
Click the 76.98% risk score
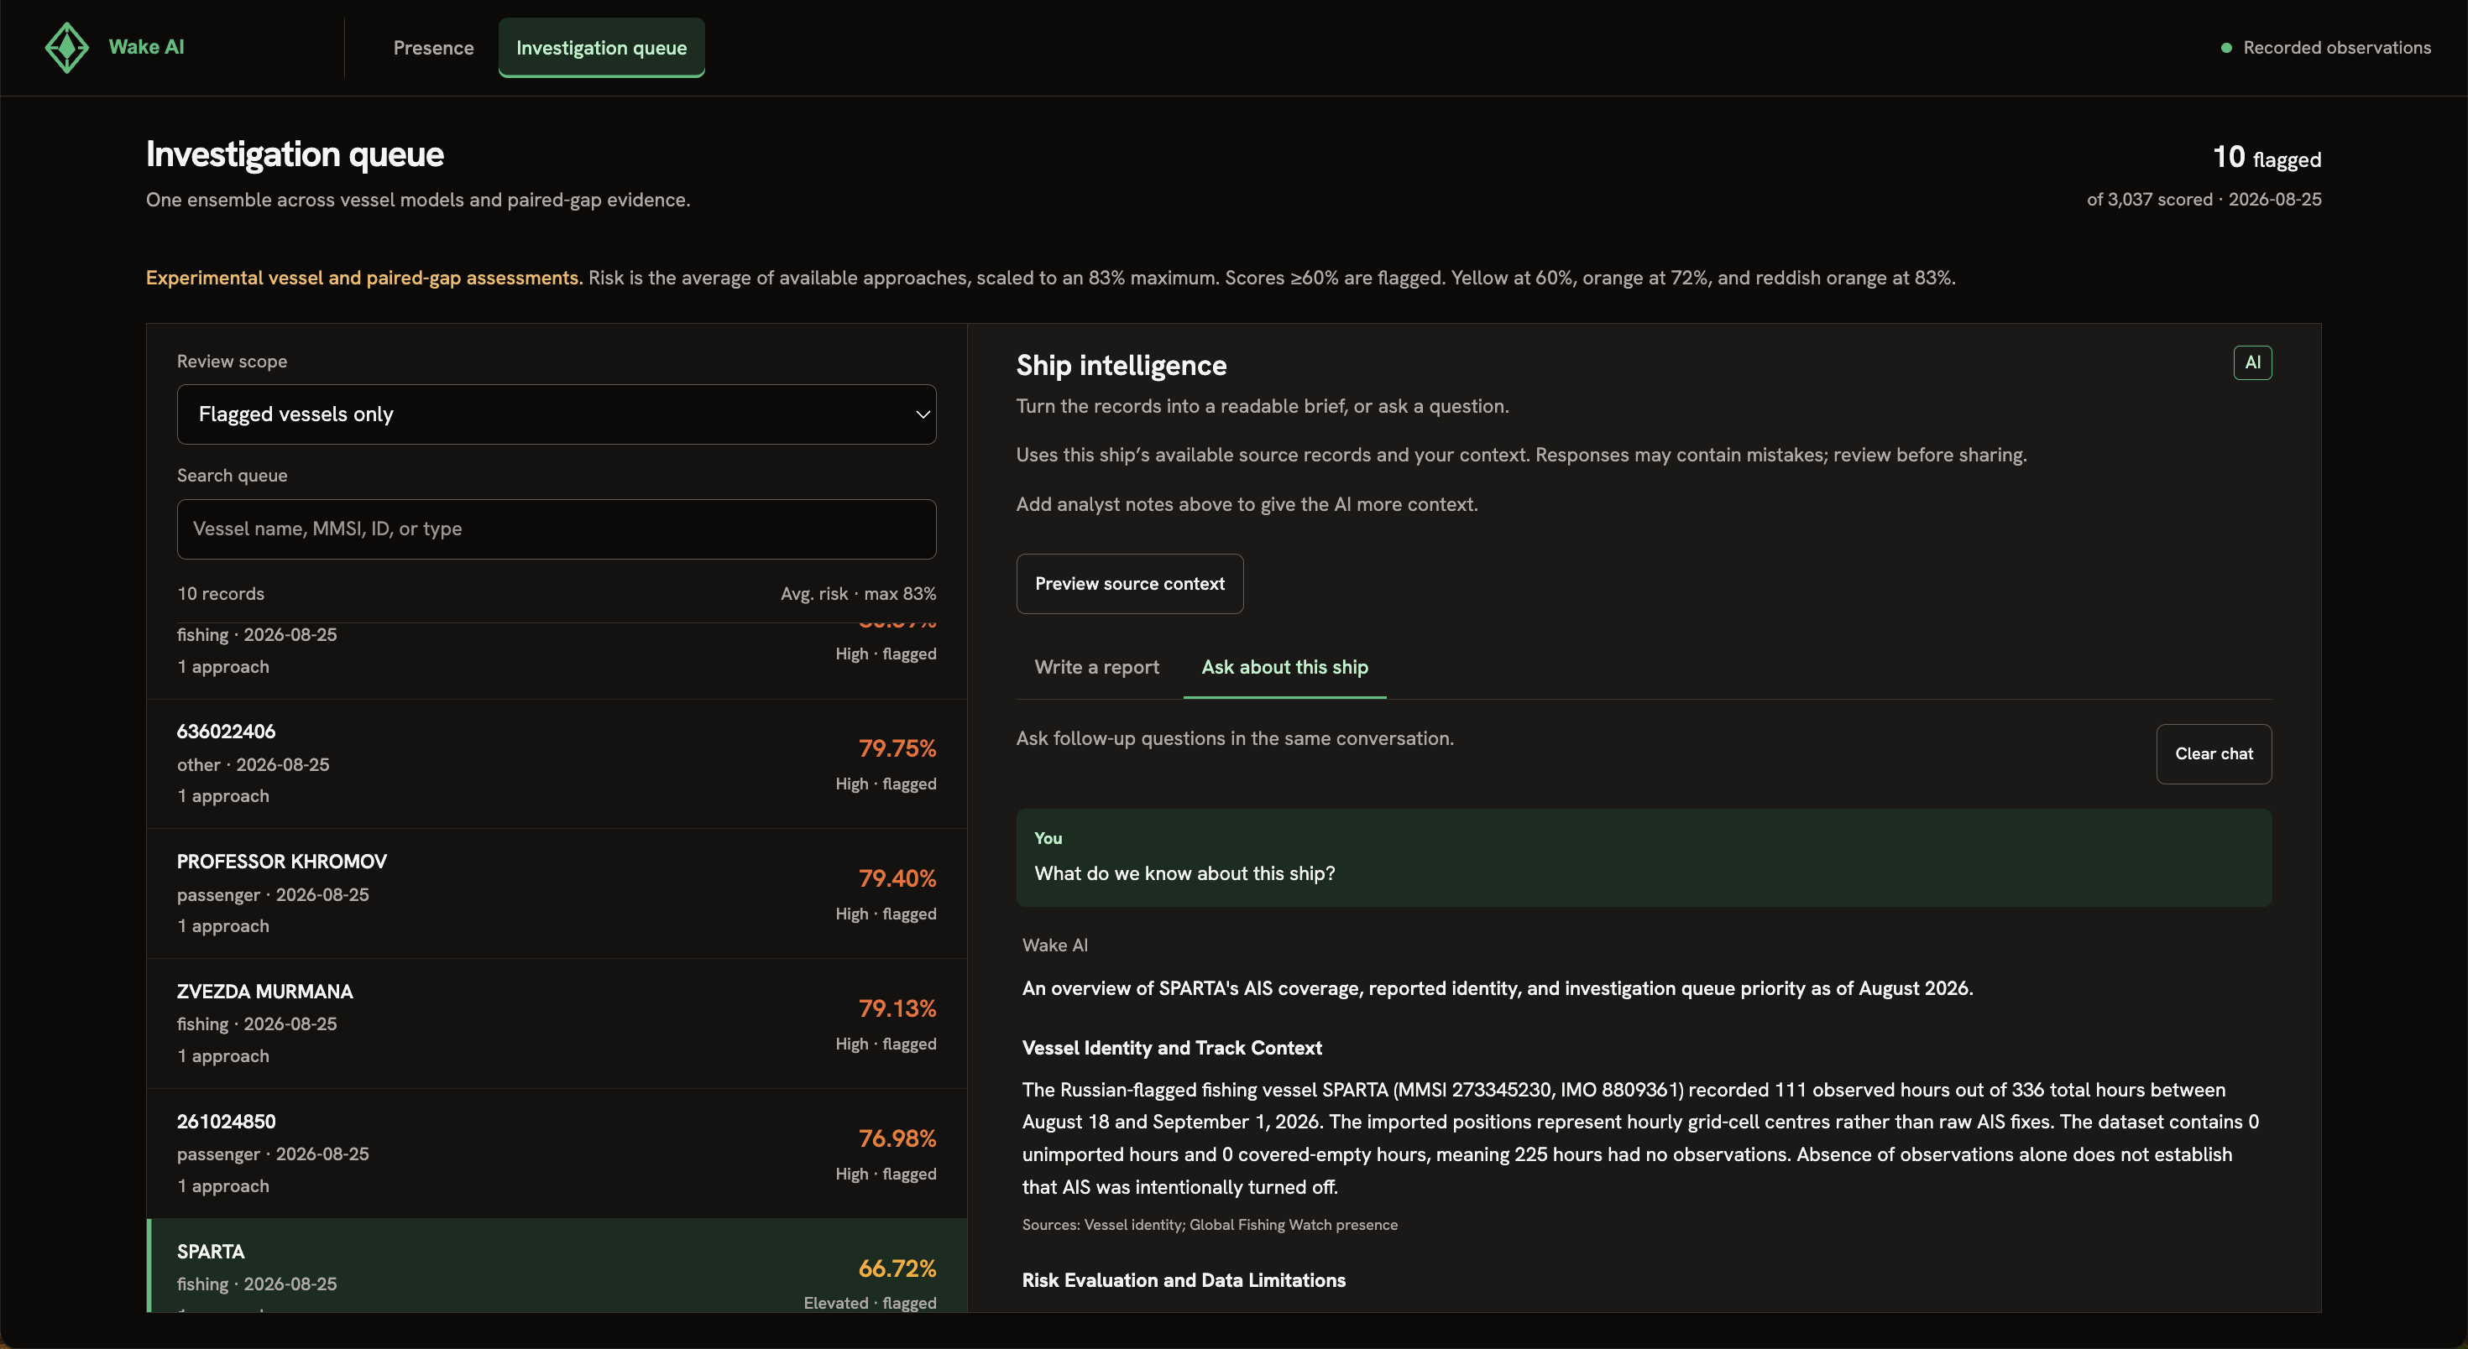897,1138
